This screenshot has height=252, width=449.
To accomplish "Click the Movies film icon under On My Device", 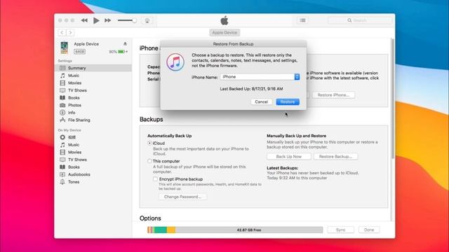I will [x=62, y=153].
